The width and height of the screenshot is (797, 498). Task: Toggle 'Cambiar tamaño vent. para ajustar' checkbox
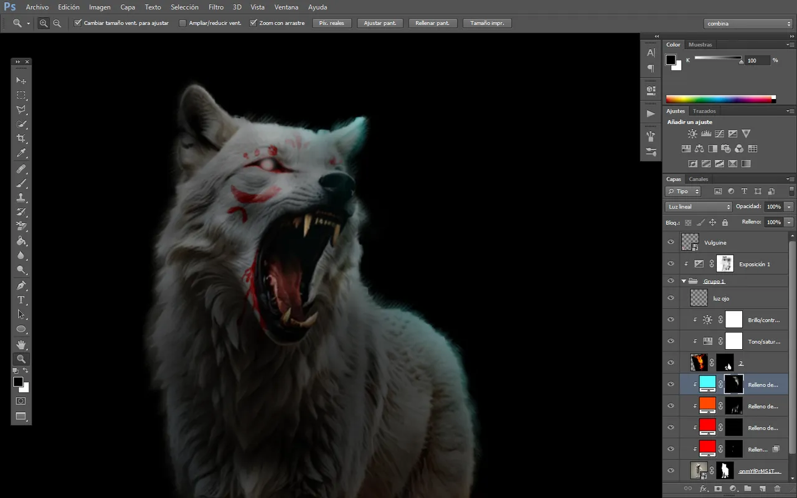[78, 23]
